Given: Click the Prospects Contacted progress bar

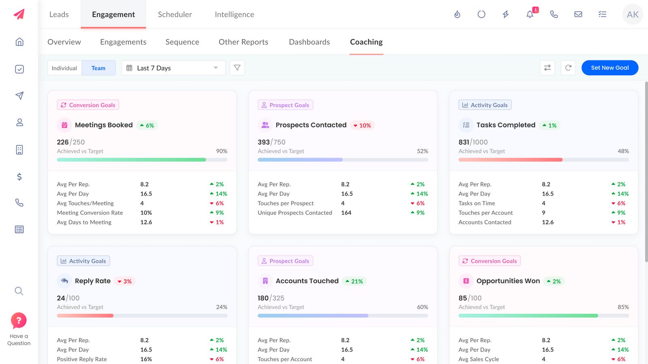Looking at the screenshot, I should [x=343, y=160].
